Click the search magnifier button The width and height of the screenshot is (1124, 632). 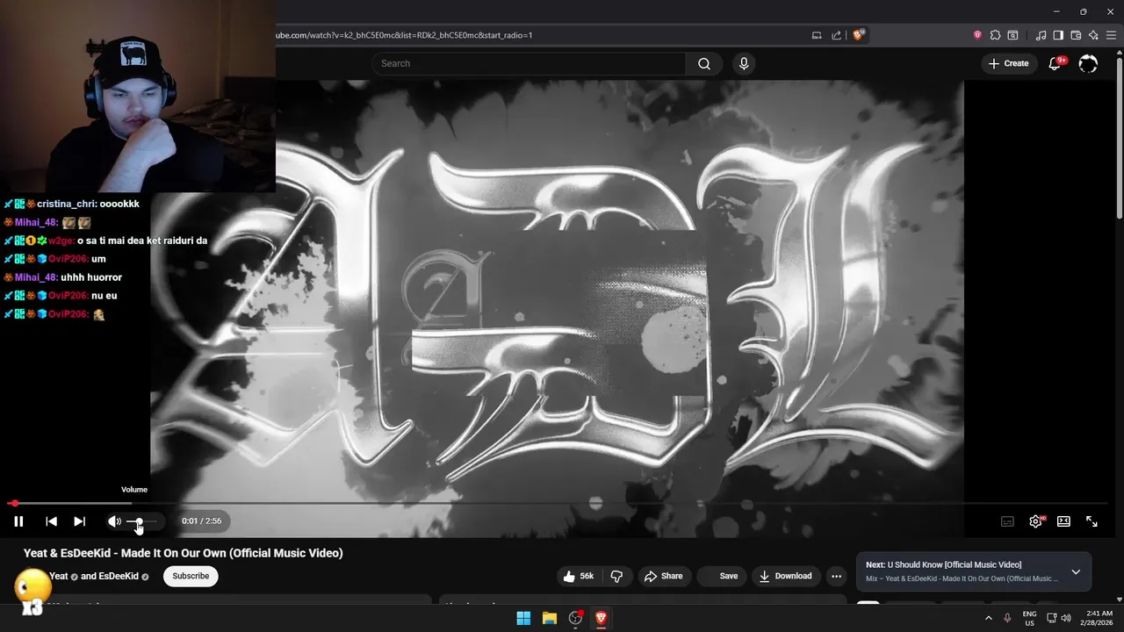tap(704, 63)
